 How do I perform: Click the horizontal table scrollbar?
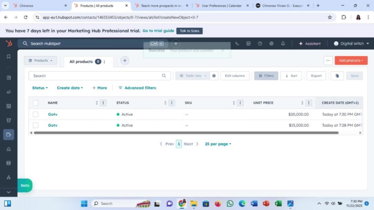pyautogui.click(x=186, y=133)
